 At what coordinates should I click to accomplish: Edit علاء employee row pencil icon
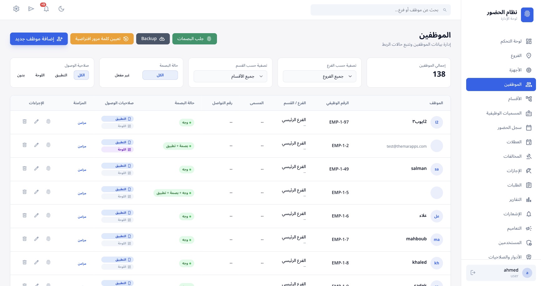click(x=36, y=215)
